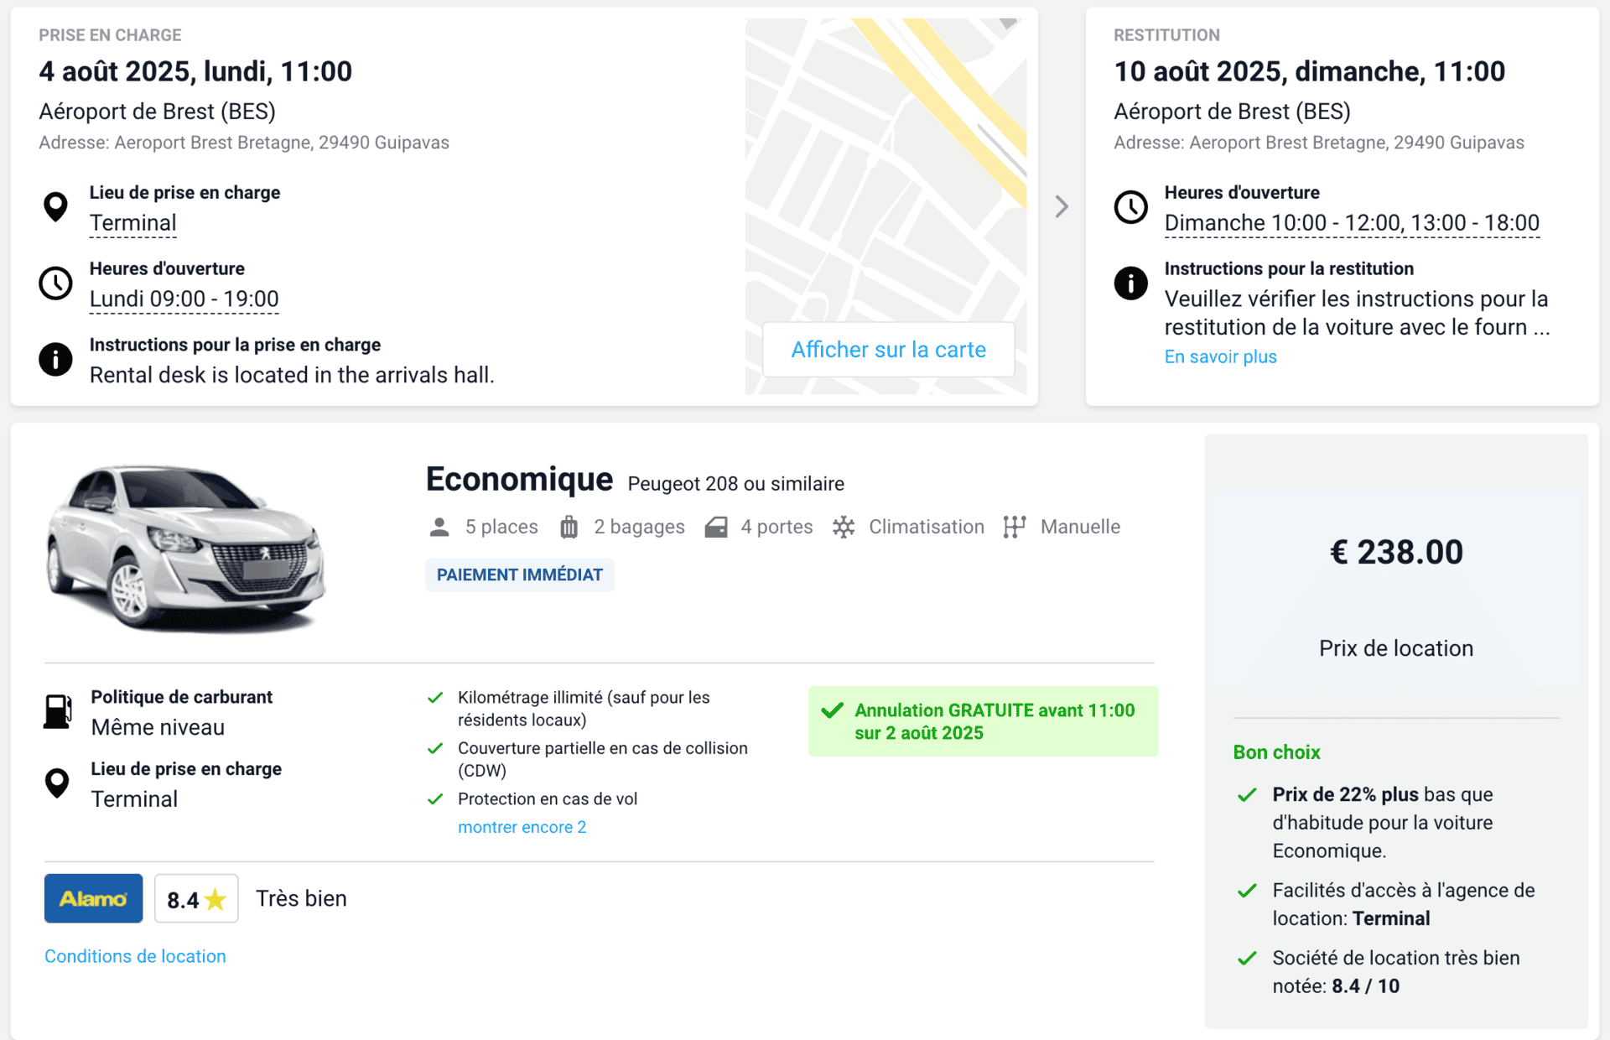Click the snowflake icon for Climatisation
The height and width of the screenshot is (1040, 1610).
pyautogui.click(x=844, y=527)
